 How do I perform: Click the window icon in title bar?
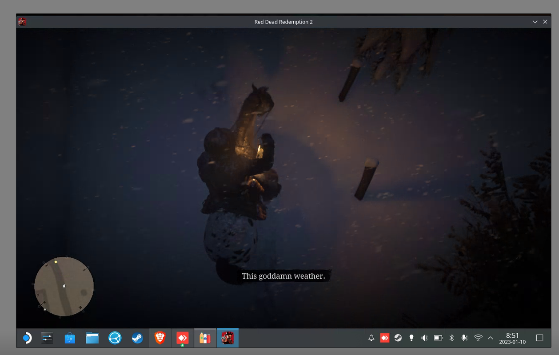(22, 22)
